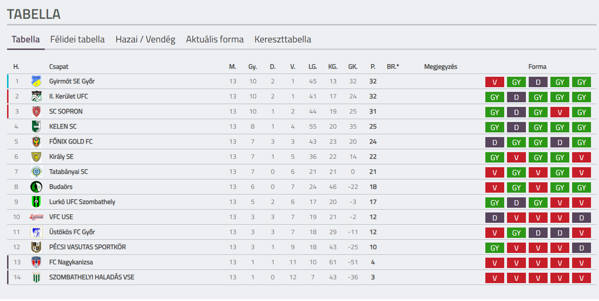The width and height of the screenshot is (599, 301).
Task: Click the KELEN SC team logo
Action: (36, 127)
